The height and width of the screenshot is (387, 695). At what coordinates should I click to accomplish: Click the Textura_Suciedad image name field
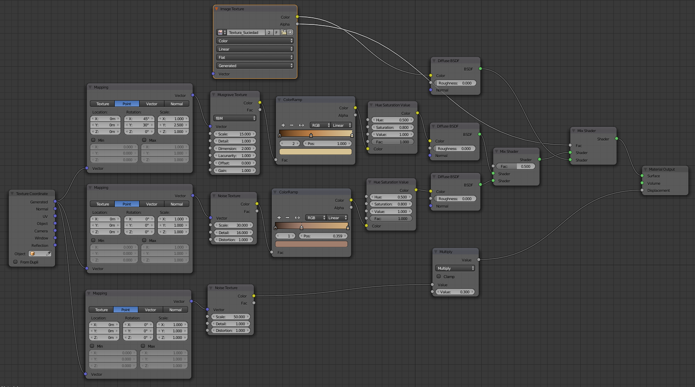(x=246, y=32)
